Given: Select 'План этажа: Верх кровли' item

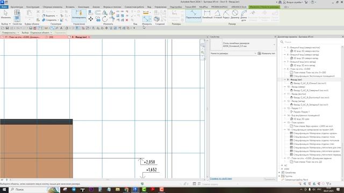Looking at the screenshot, I should (313, 126).
